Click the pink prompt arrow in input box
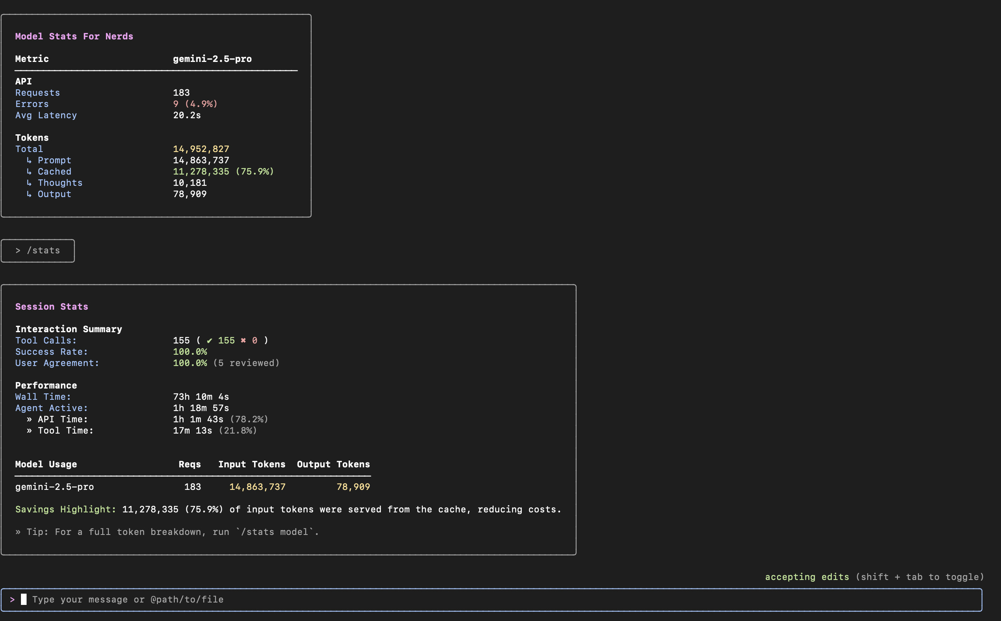Screen dimensions: 1001x621 12,600
